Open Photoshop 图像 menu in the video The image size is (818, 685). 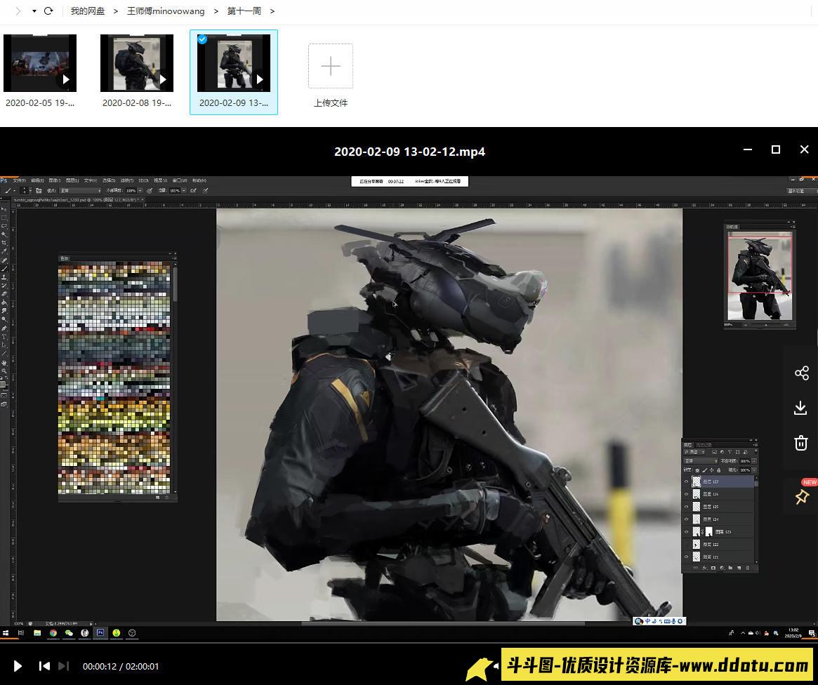pos(55,180)
